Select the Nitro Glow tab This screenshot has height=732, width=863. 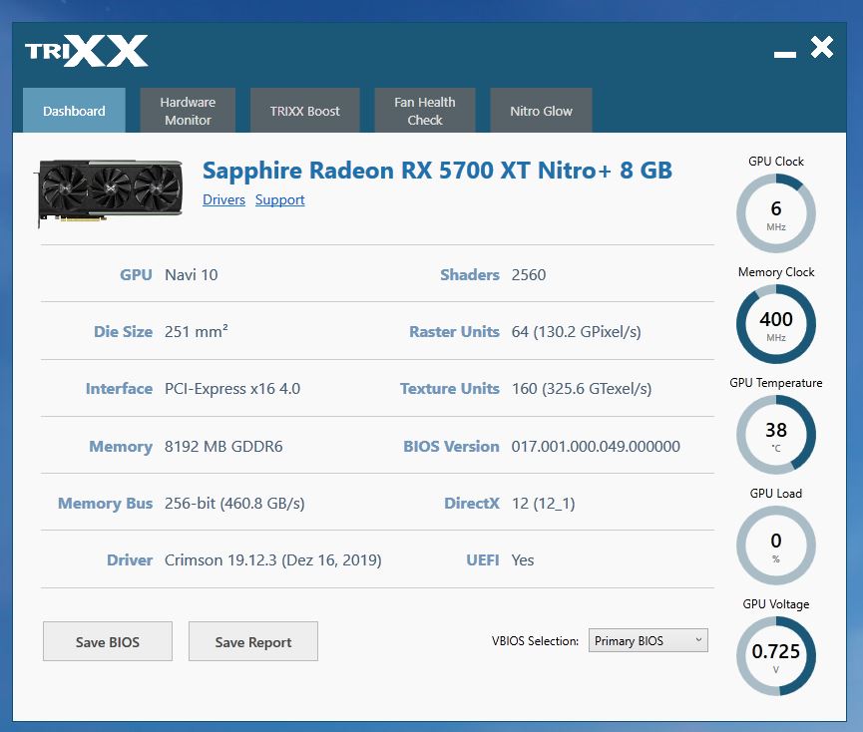tap(541, 111)
